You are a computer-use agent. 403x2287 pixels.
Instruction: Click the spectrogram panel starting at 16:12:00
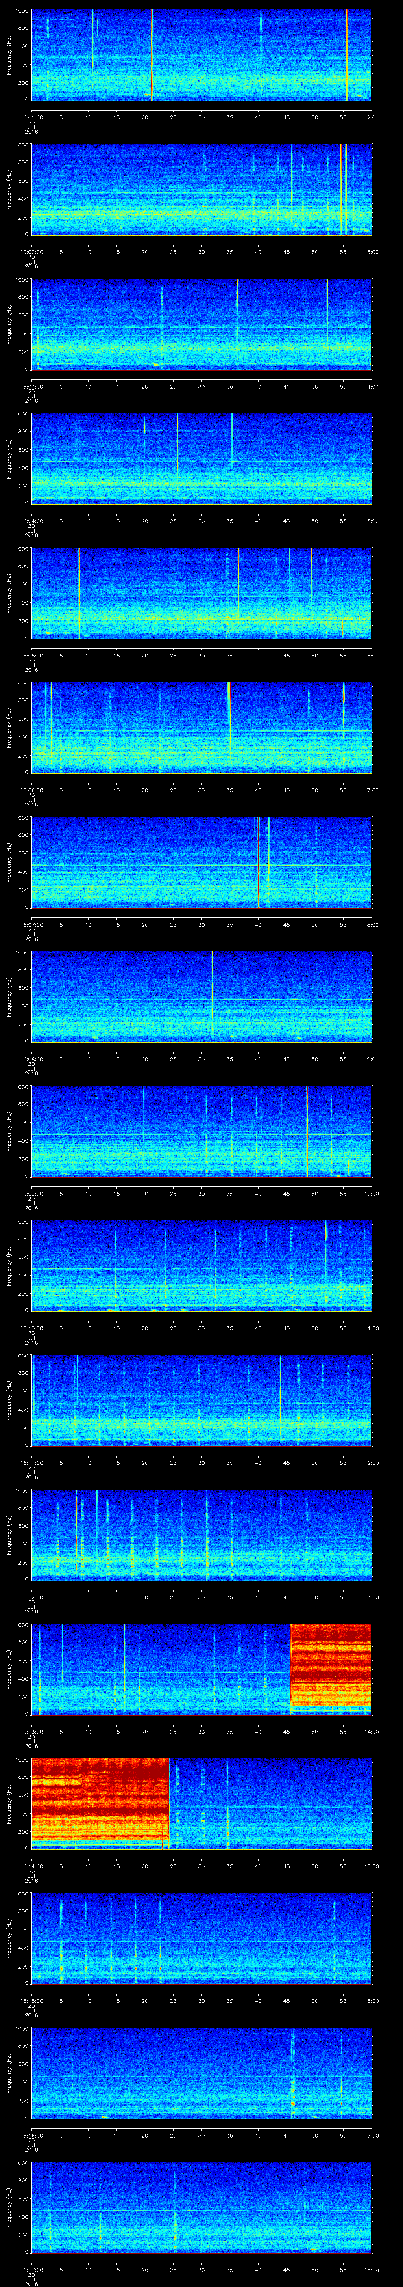201,1534
